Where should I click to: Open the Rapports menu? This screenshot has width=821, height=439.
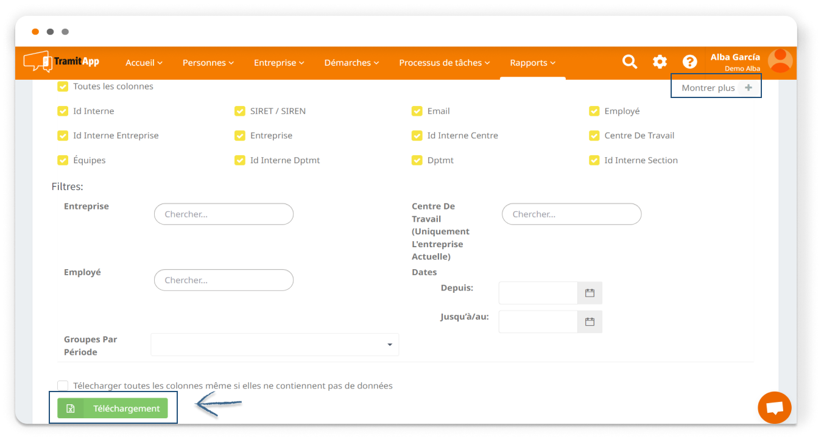532,63
